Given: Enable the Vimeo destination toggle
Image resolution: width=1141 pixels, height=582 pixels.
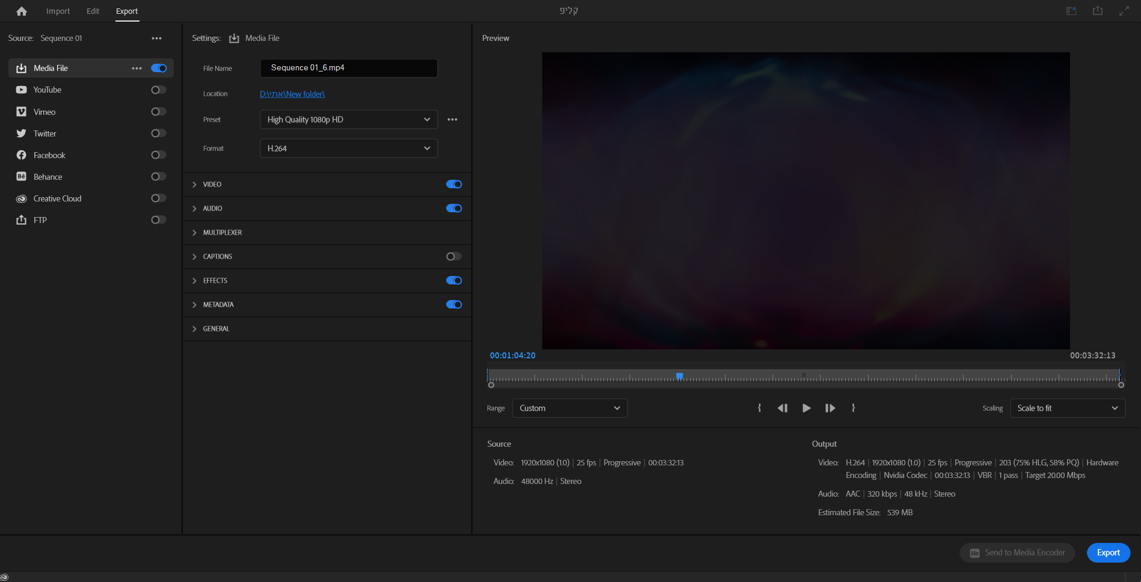Looking at the screenshot, I should tap(159, 111).
